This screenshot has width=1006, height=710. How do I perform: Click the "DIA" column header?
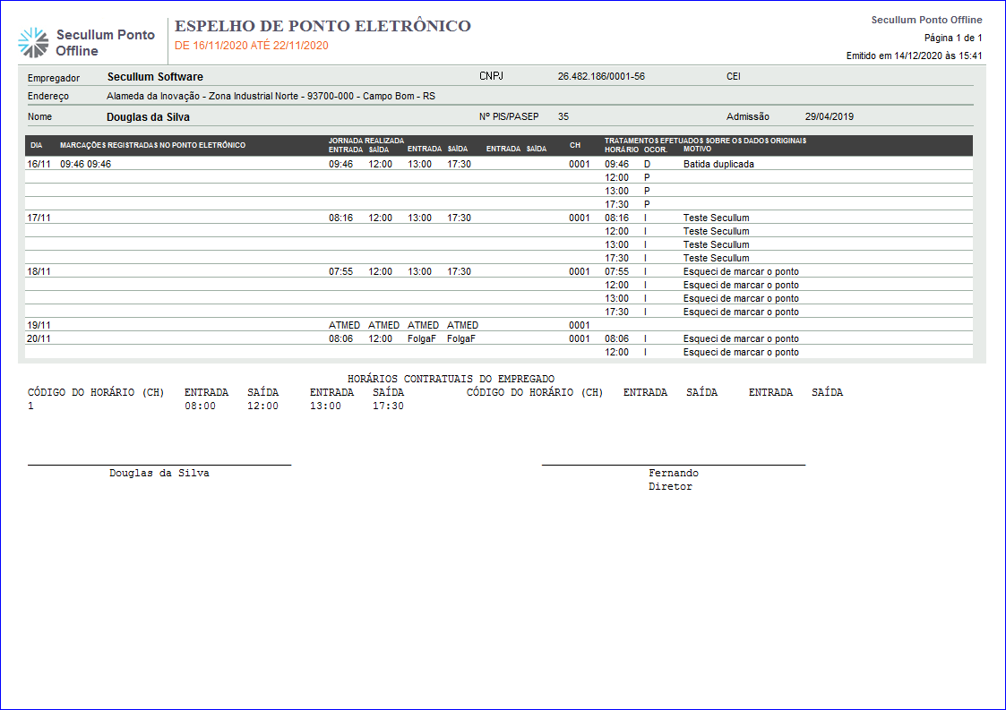(36, 145)
